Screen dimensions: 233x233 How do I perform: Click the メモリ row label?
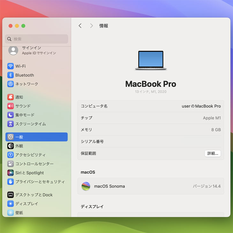click(x=86, y=130)
